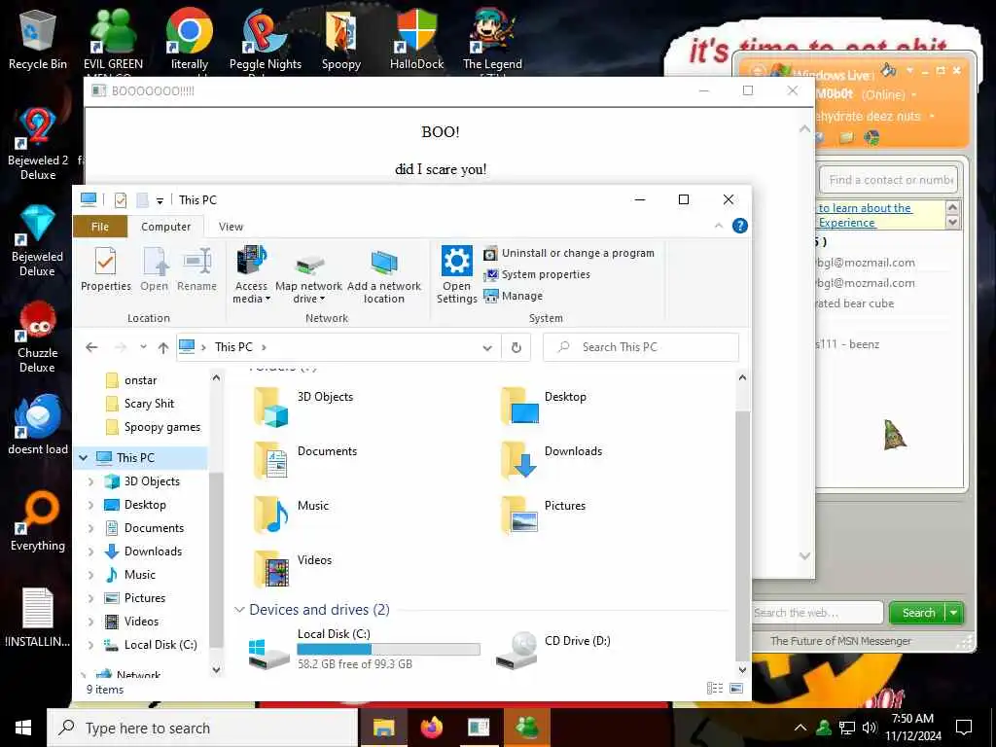The image size is (996, 747).
Task: Click the Windows Start button
Action: pyautogui.click(x=23, y=728)
